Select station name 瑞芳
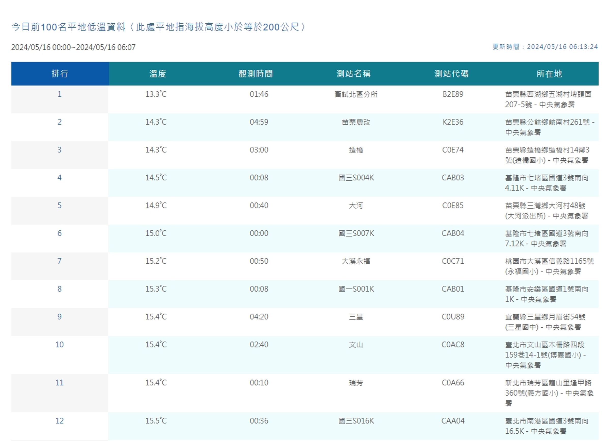Viewport: 610px width, 441px height. coord(356,383)
